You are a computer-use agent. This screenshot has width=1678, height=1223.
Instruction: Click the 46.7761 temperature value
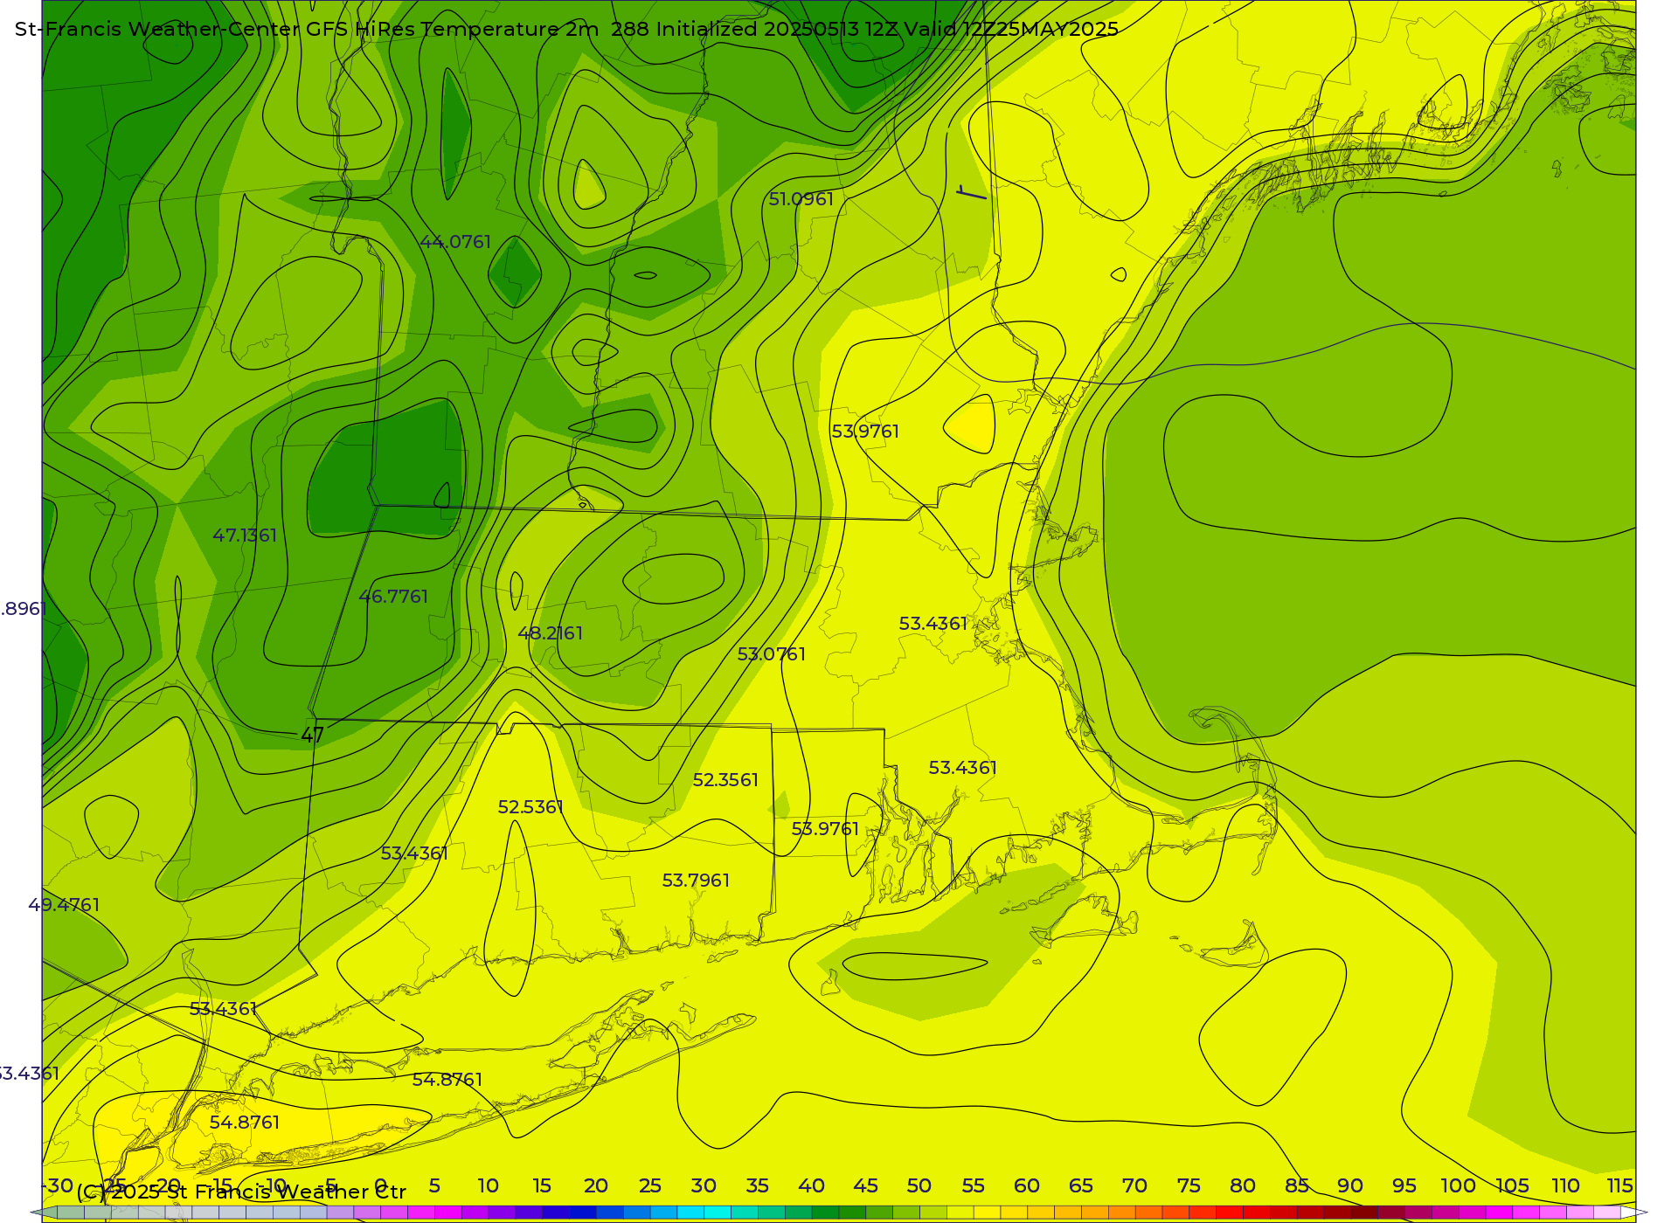(x=393, y=597)
